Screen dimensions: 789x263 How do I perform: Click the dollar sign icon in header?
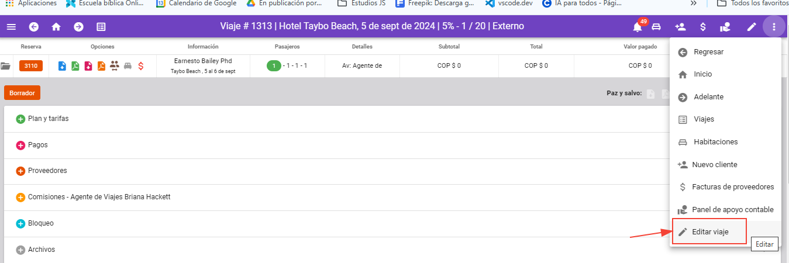tap(702, 27)
